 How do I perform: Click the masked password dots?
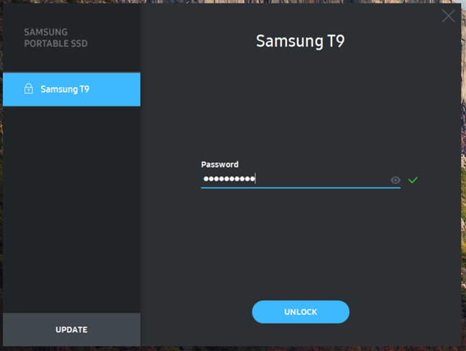click(229, 179)
